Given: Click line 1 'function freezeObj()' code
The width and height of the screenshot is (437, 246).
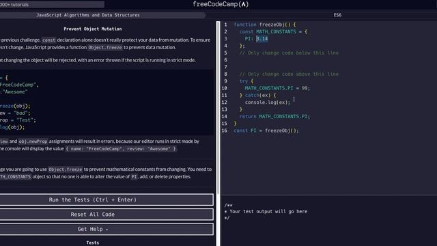Looking at the screenshot, I should (x=265, y=25).
